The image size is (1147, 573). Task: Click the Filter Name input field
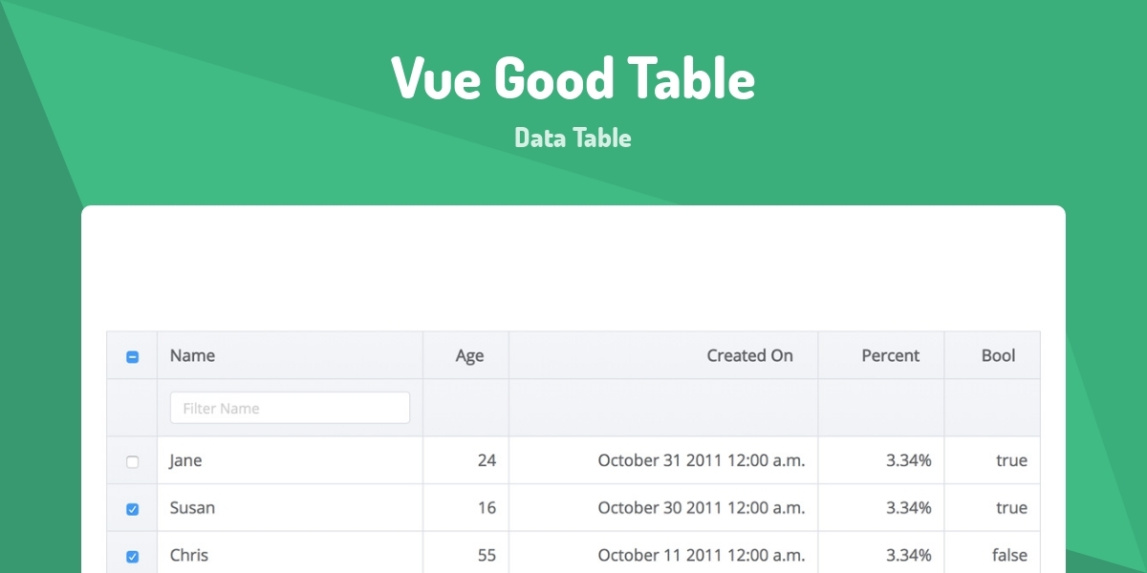(x=290, y=407)
